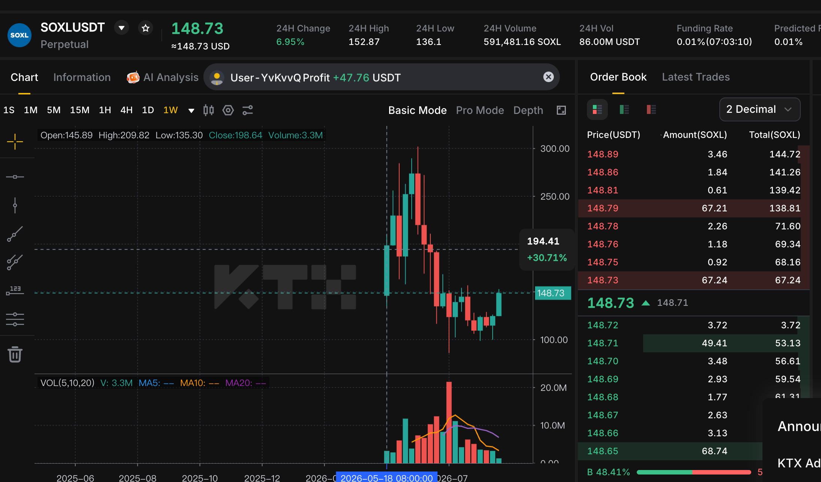This screenshot has width=821, height=482.
Task: Select the trend line drawing tool
Action: pyautogui.click(x=15, y=234)
